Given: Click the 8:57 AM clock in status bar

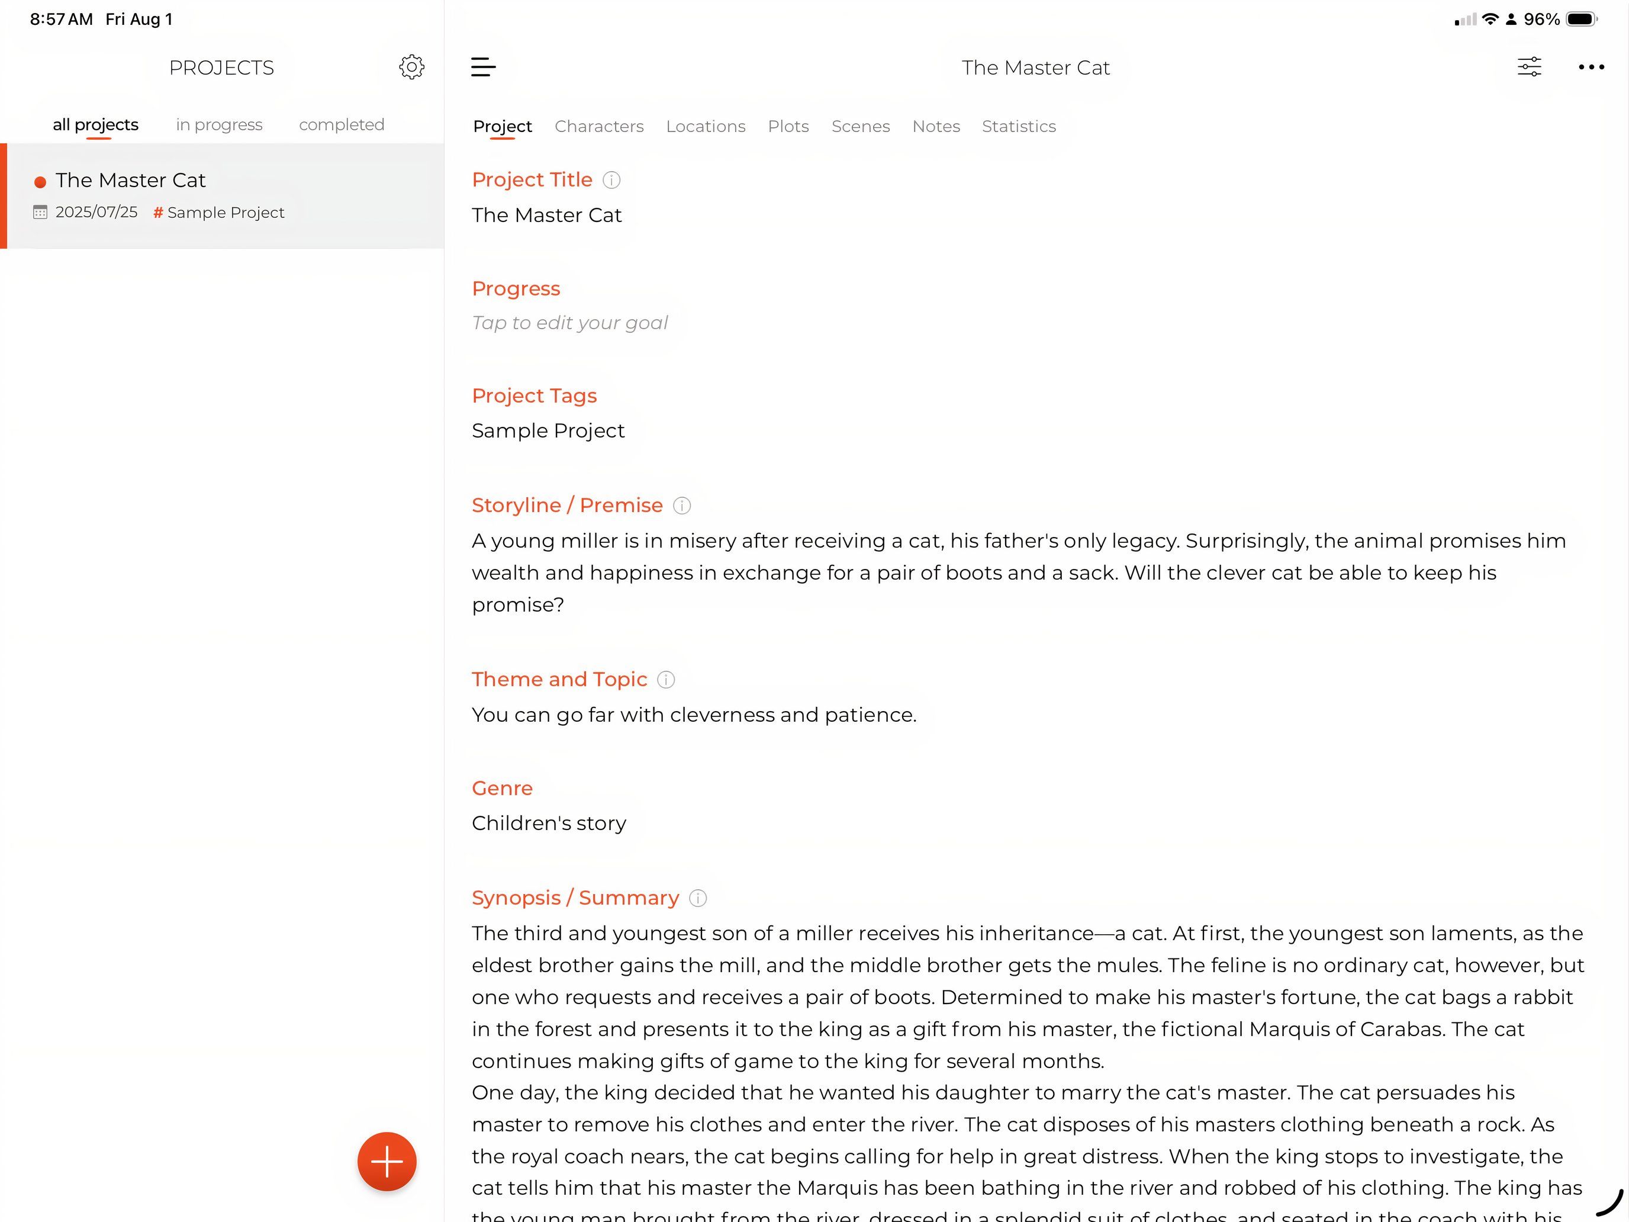Looking at the screenshot, I should [61, 19].
